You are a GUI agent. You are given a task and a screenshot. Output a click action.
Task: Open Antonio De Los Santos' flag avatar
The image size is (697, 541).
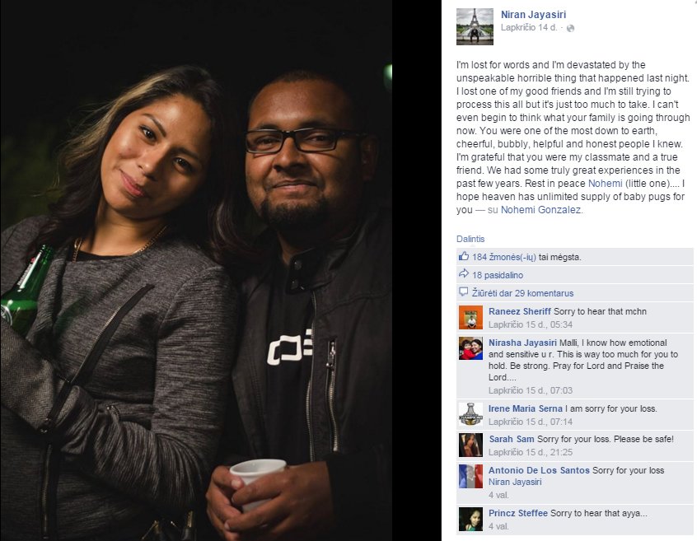[x=470, y=476]
